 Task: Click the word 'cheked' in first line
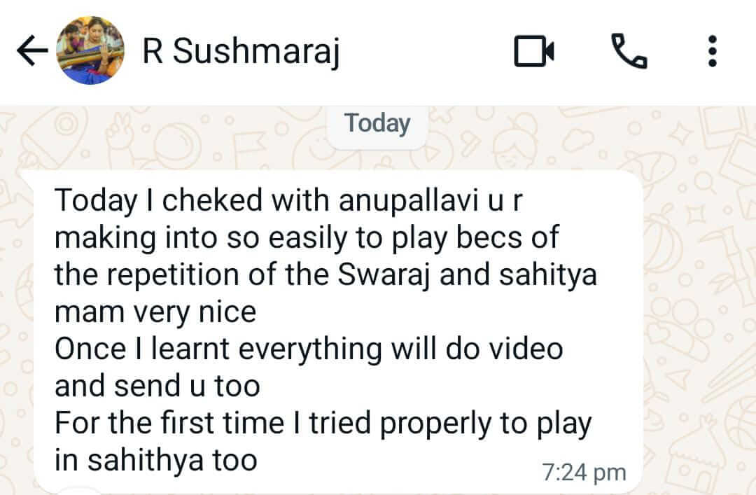(x=212, y=200)
